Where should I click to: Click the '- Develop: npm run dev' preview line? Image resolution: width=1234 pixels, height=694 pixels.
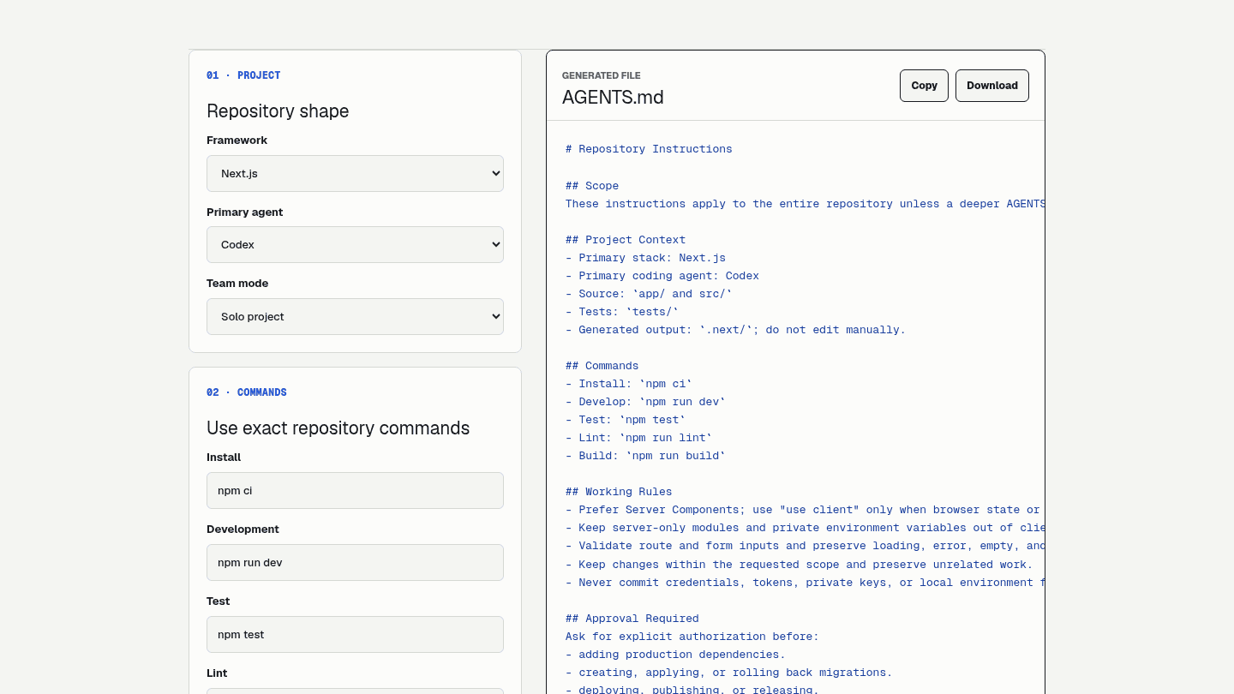click(645, 402)
